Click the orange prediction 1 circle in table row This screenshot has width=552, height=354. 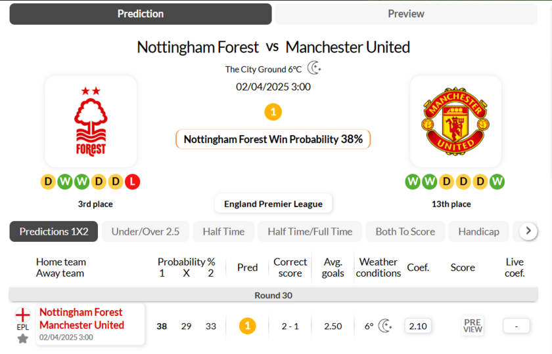(247, 326)
